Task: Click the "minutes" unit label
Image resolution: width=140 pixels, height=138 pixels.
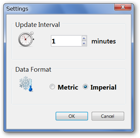Action: (104, 41)
